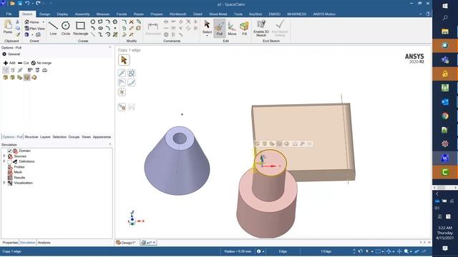Toggle the first cube edge option
This screenshot has width=458, height=257.
(x=5, y=78)
